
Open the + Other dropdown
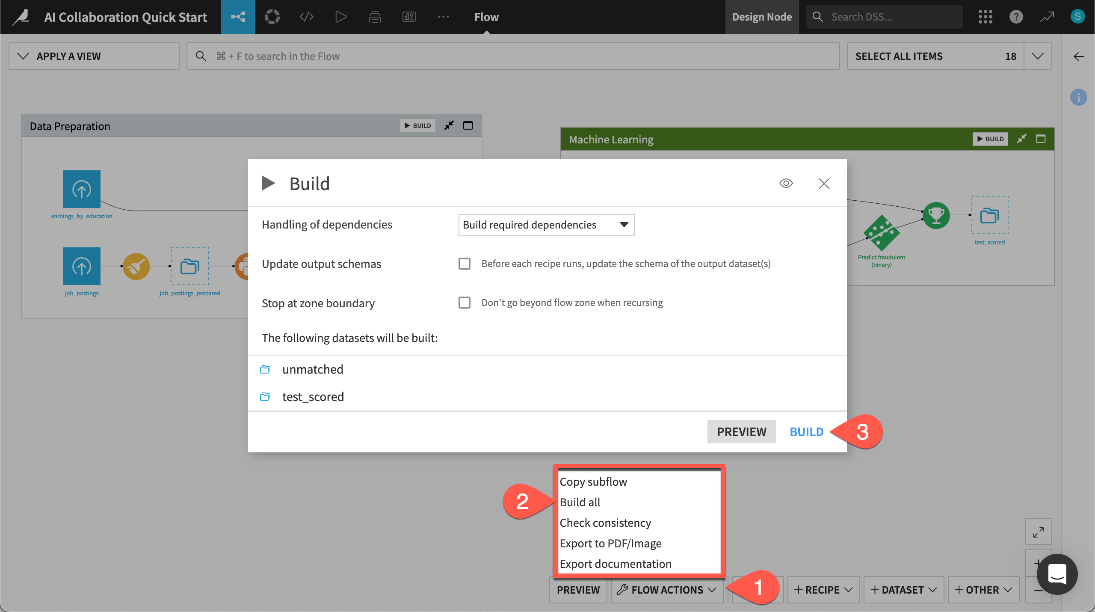[x=983, y=590]
